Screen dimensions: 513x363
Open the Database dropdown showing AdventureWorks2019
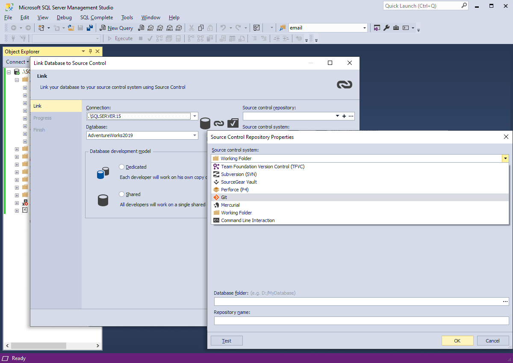pyautogui.click(x=195, y=135)
